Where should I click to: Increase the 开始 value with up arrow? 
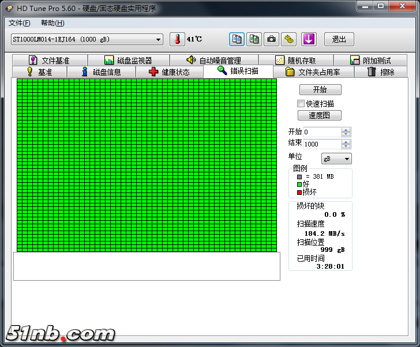[x=346, y=130]
